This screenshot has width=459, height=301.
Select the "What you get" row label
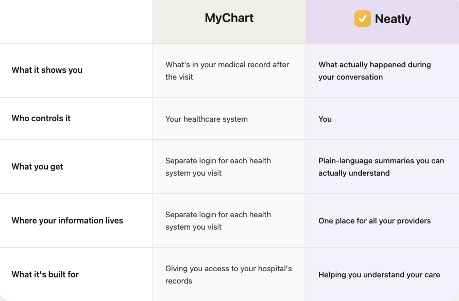point(38,166)
